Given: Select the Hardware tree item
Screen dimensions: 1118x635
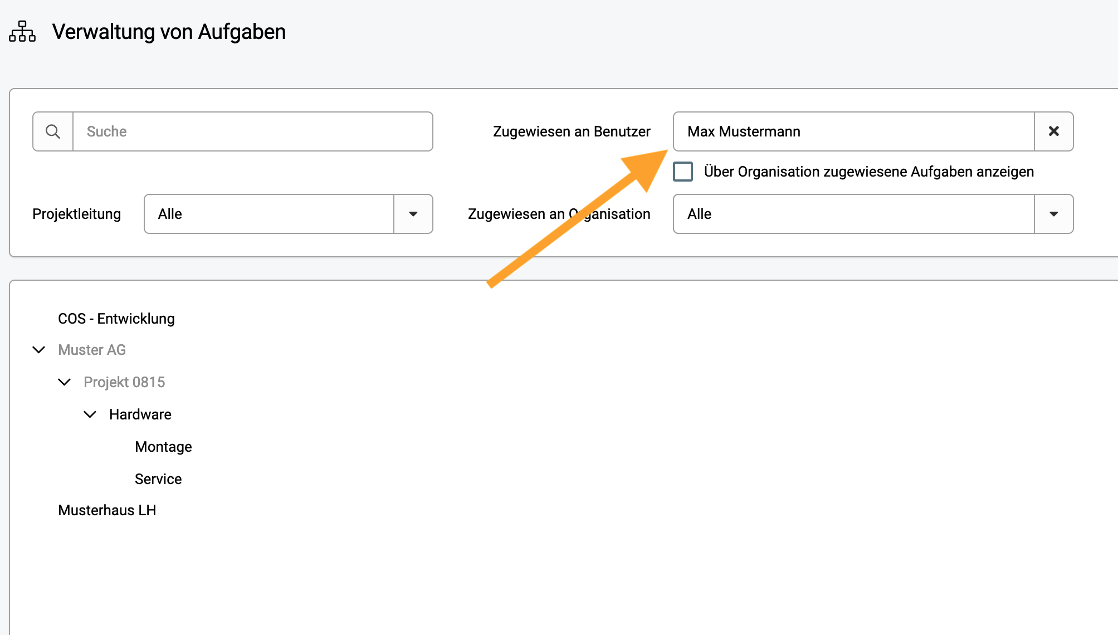Looking at the screenshot, I should click(x=140, y=414).
